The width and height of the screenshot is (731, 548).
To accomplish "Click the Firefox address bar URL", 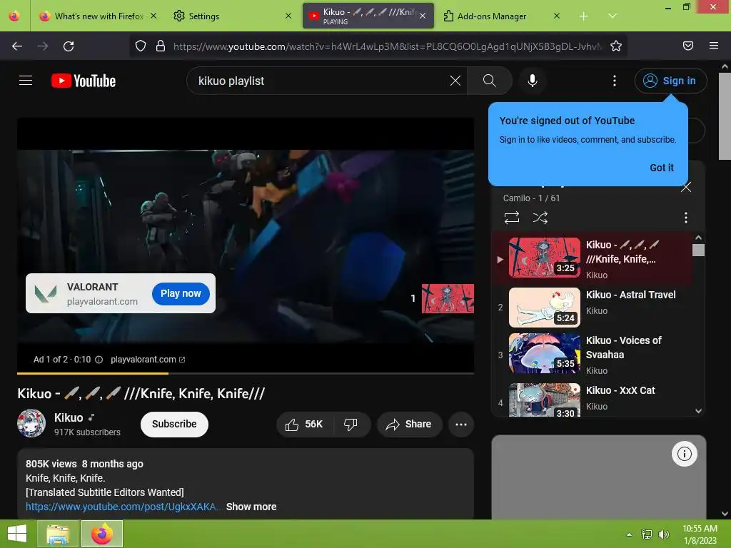I will [387, 46].
